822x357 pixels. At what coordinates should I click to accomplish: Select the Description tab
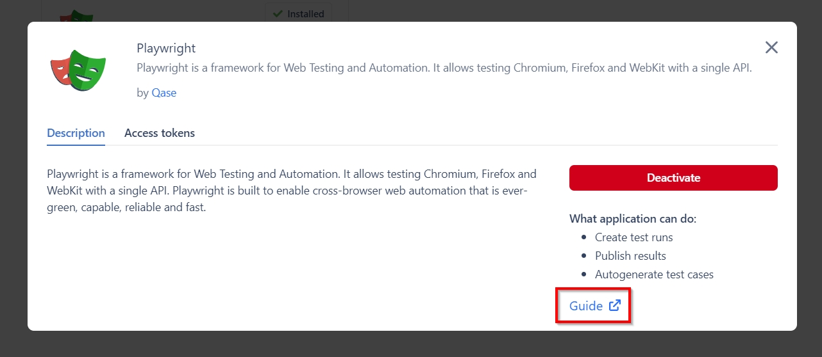pyautogui.click(x=76, y=133)
